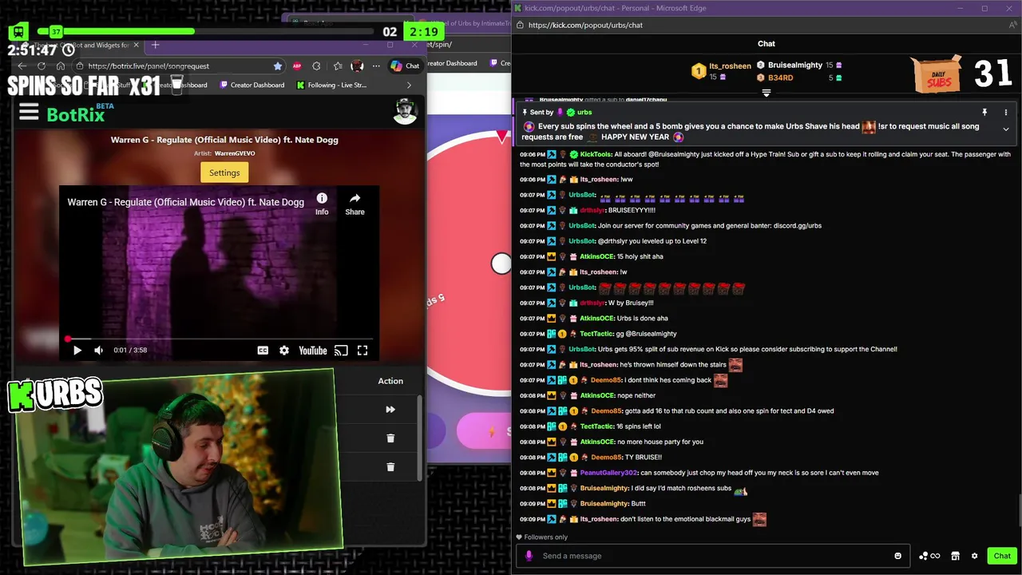Open the Creator Dashboard bookmark

(x=252, y=85)
